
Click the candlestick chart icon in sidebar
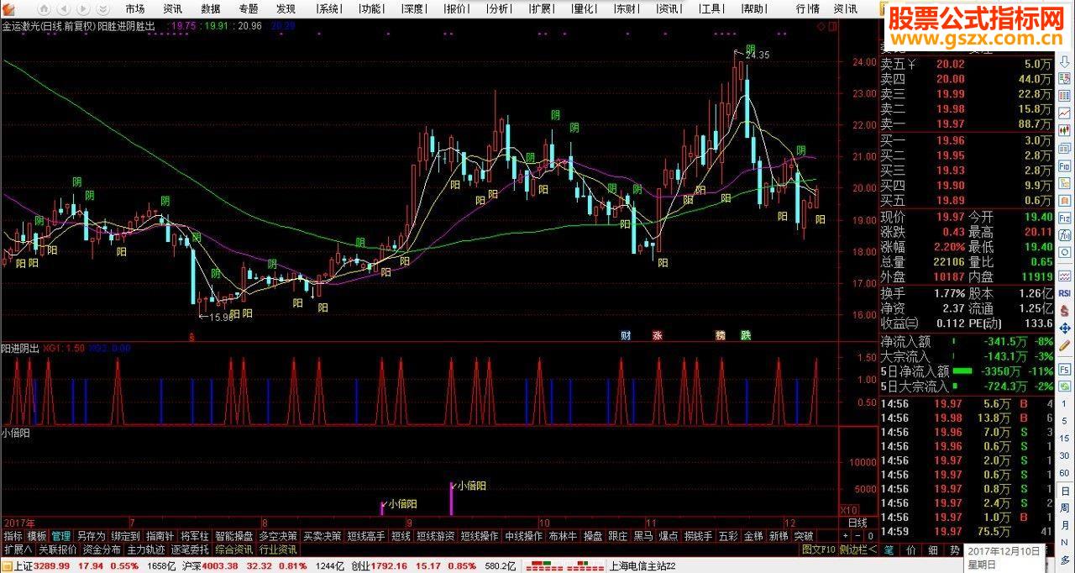coord(1065,132)
